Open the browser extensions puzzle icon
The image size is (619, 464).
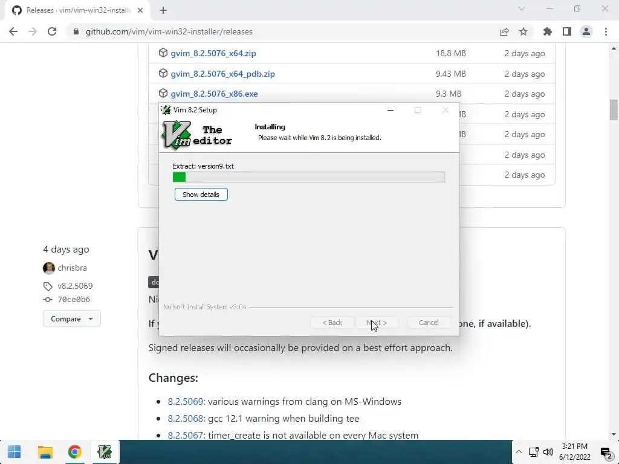pos(547,31)
